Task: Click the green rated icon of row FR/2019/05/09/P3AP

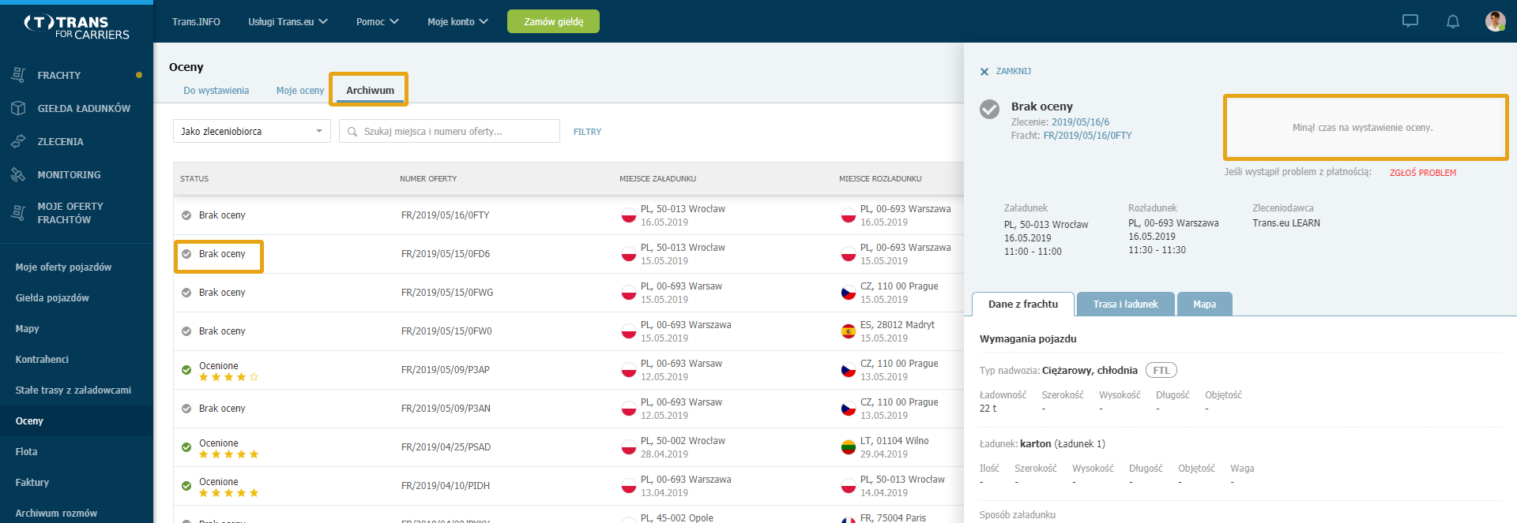Action: tap(186, 370)
